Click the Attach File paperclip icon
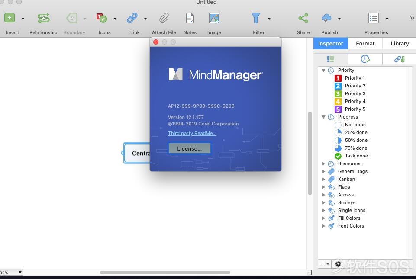Viewport: 416px width, 279px height. coord(164,18)
